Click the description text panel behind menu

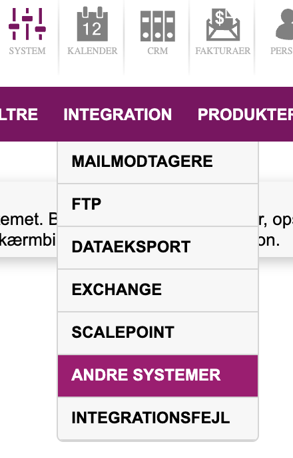click(x=276, y=231)
